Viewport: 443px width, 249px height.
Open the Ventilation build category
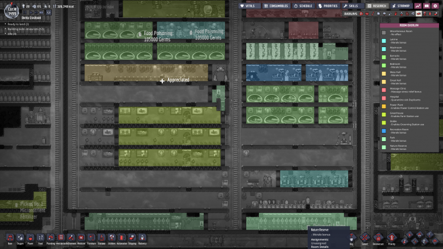pyautogui.click(x=61, y=238)
